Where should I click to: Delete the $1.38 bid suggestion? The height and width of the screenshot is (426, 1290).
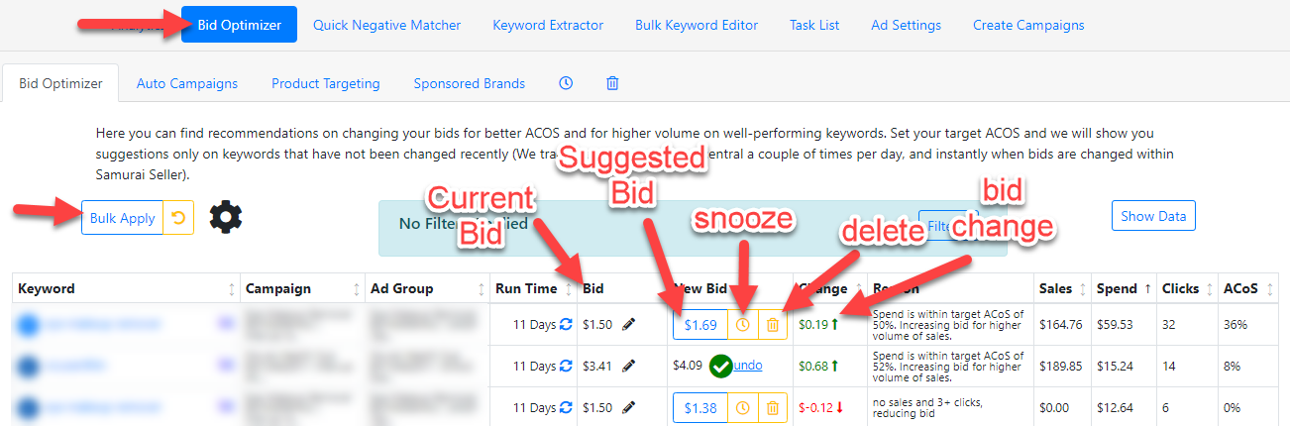pyautogui.click(x=773, y=407)
